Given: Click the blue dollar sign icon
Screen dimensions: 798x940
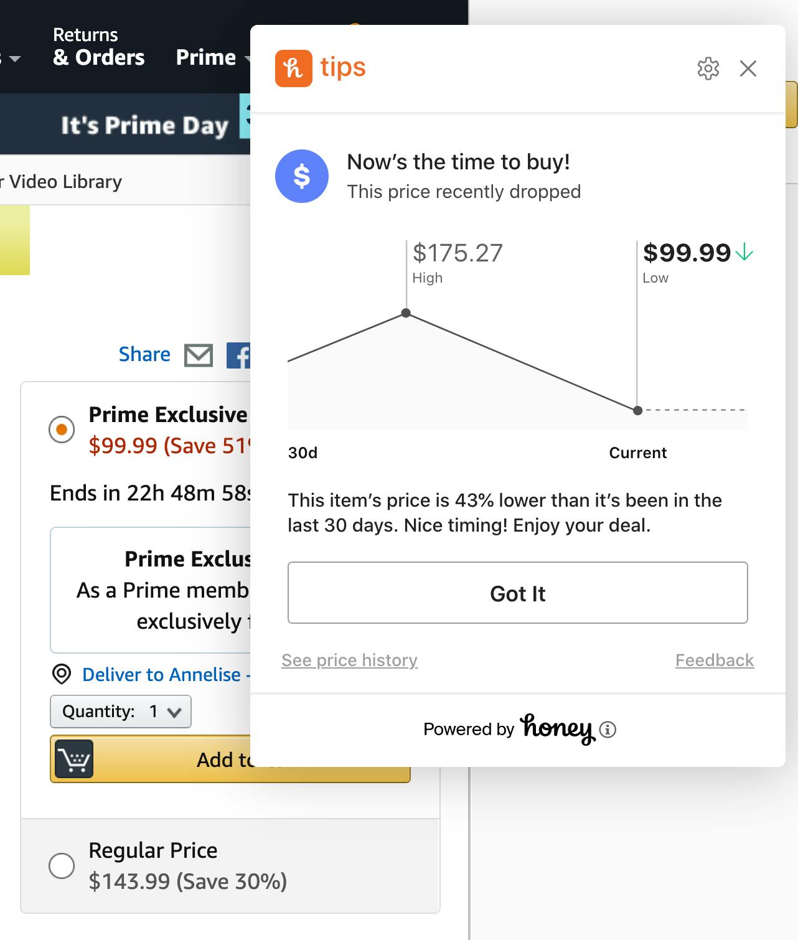Looking at the screenshot, I should (x=302, y=176).
